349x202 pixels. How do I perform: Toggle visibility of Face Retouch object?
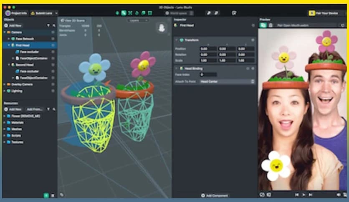tap(53, 39)
